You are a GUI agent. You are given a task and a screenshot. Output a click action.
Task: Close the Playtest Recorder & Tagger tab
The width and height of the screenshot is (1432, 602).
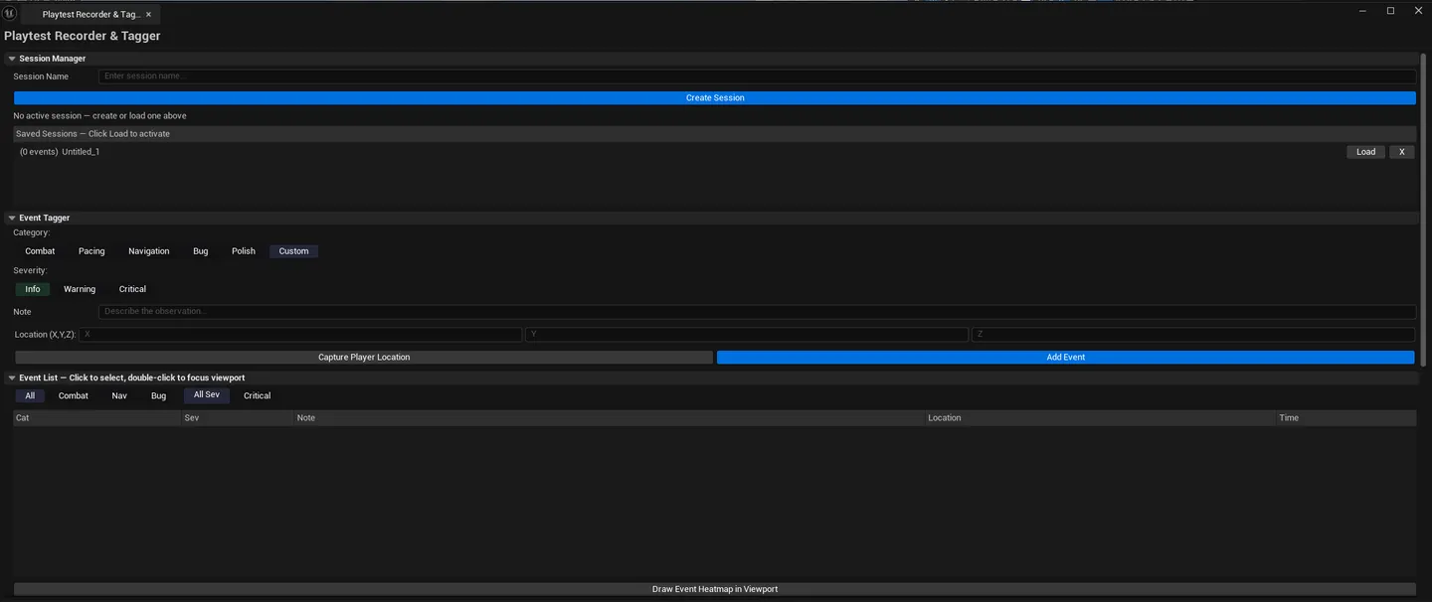coord(148,15)
